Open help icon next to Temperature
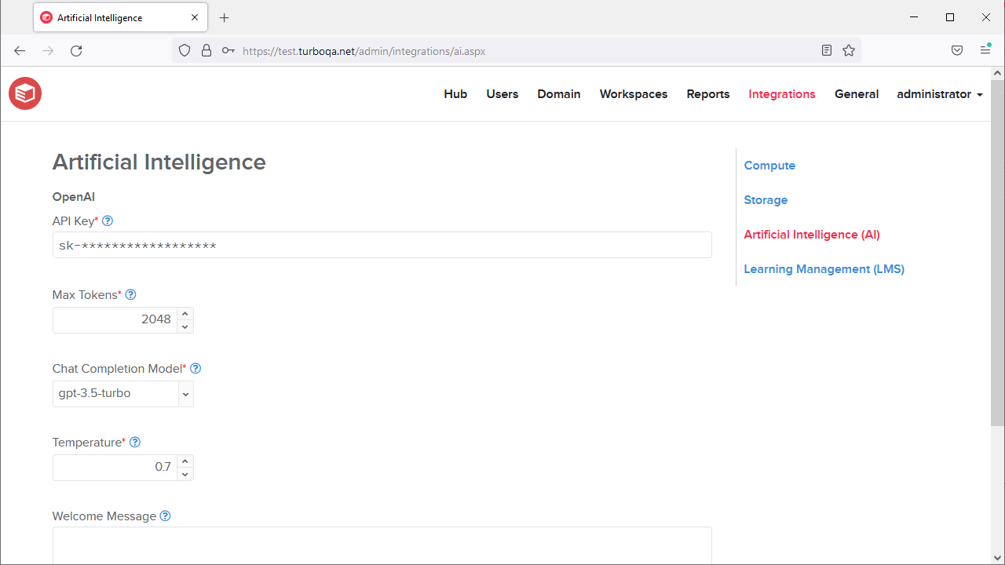The height and width of the screenshot is (565, 1005). point(135,443)
